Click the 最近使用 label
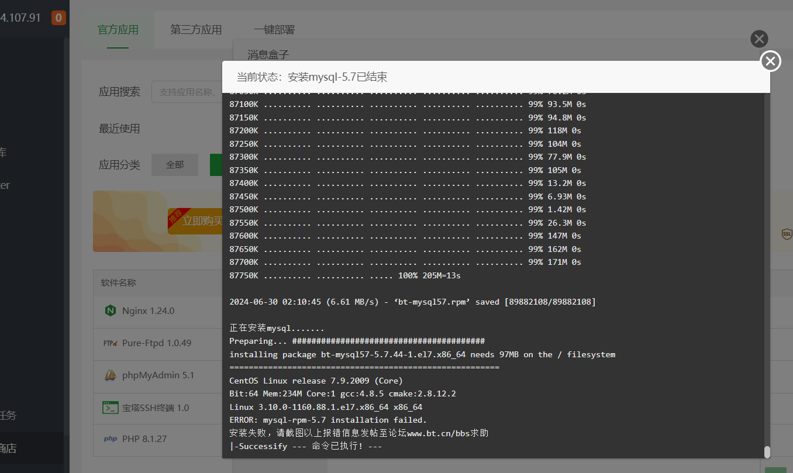This screenshot has height=473, width=793. click(119, 129)
